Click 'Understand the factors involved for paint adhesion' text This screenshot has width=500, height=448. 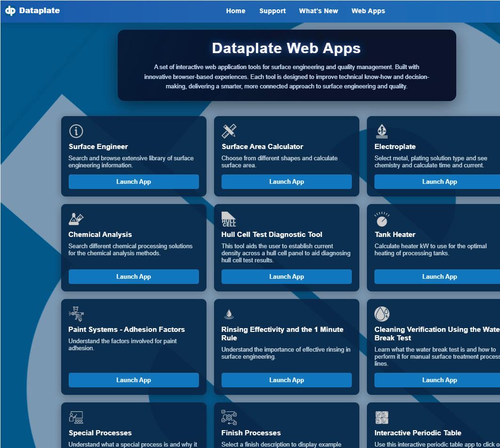[x=122, y=345]
